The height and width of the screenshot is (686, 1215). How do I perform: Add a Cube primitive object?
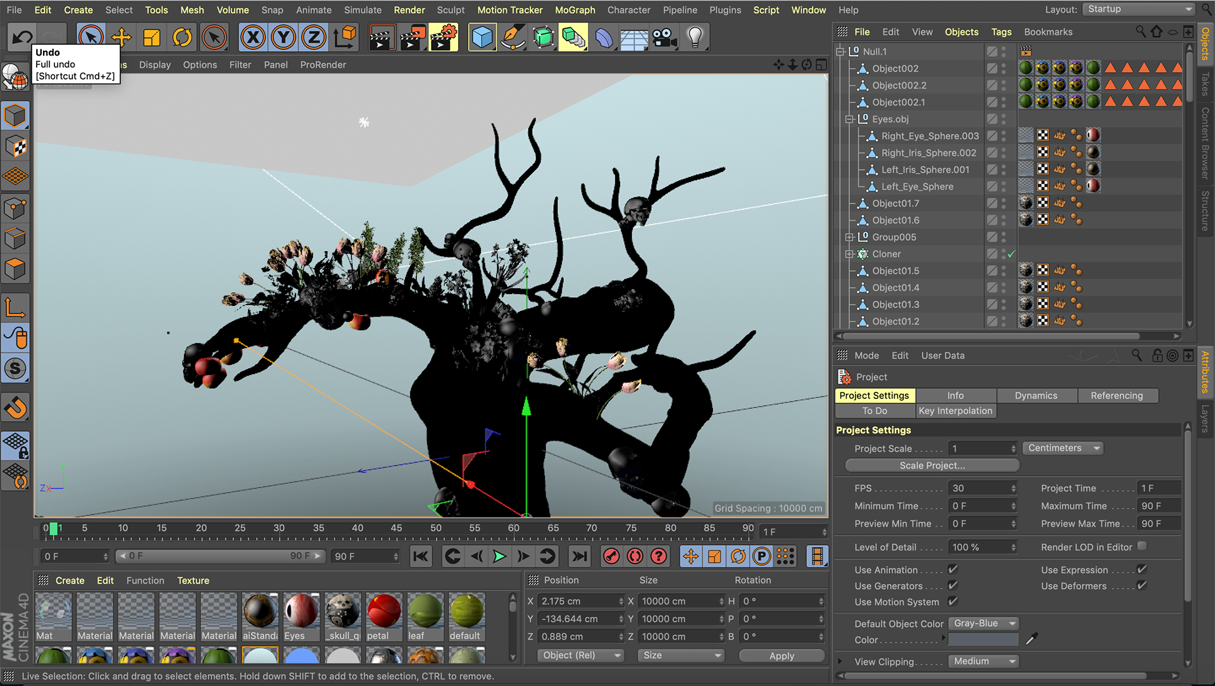482,38
